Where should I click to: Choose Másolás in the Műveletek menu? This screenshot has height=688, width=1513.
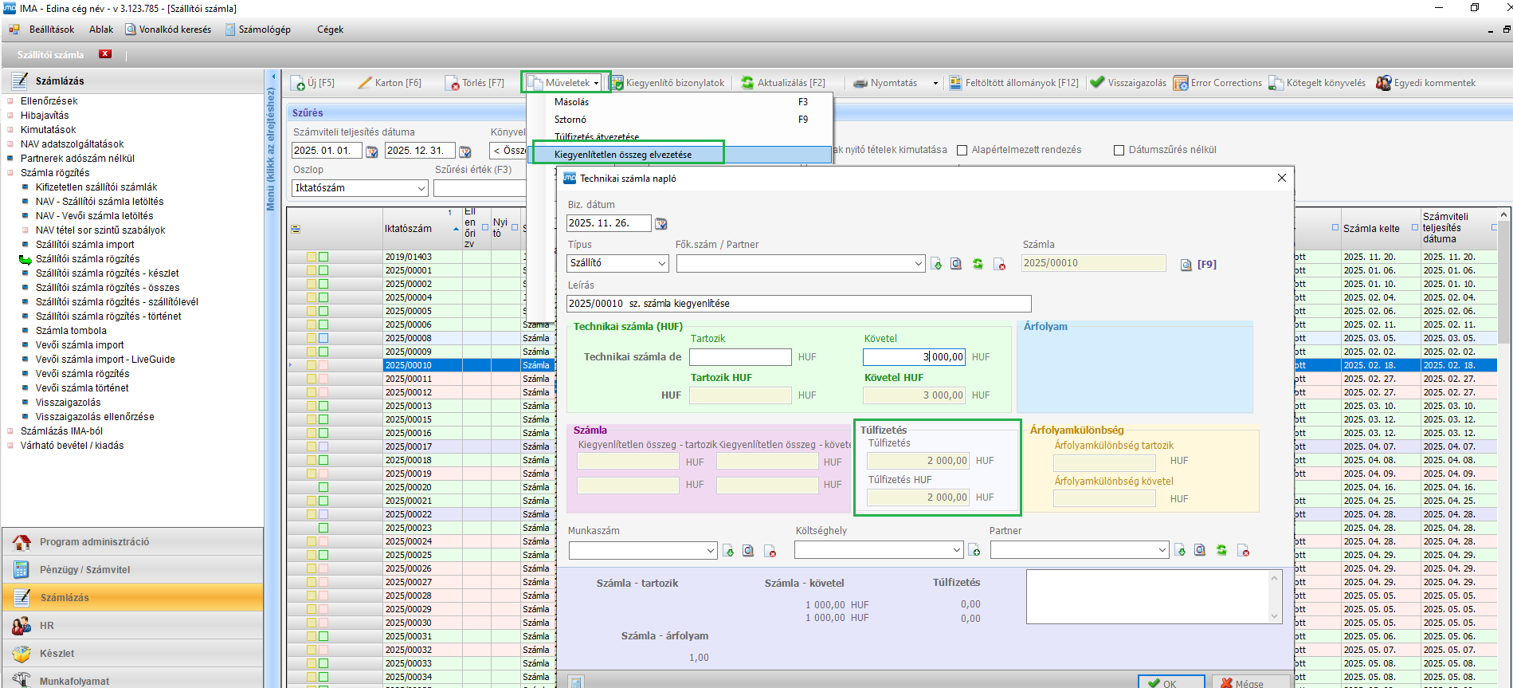tap(571, 102)
